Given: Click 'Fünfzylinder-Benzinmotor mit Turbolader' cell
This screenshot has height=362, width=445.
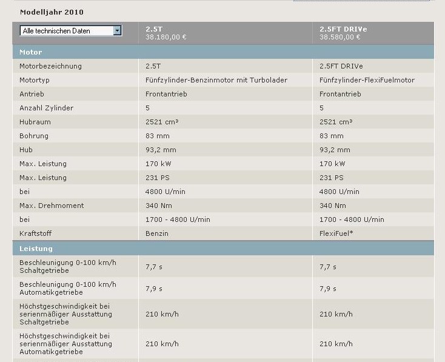Looking at the screenshot, I should coord(216,80).
